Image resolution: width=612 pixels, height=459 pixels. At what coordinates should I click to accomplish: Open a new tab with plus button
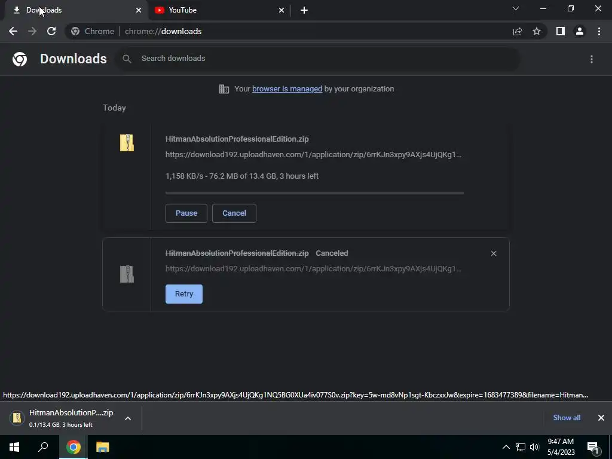pos(304,10)
